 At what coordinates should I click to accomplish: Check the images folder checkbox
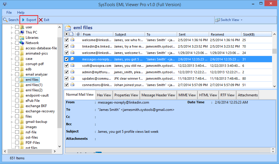[17, 127]
